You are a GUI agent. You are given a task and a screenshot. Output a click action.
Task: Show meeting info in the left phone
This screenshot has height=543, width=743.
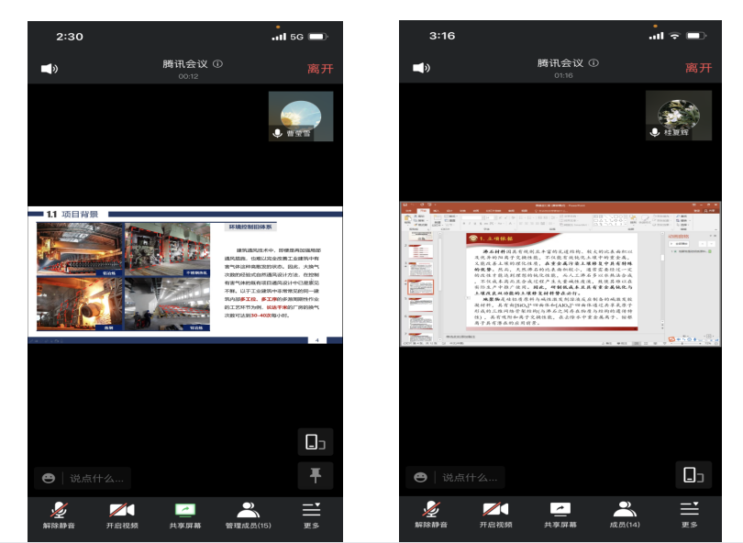(217, 64)
